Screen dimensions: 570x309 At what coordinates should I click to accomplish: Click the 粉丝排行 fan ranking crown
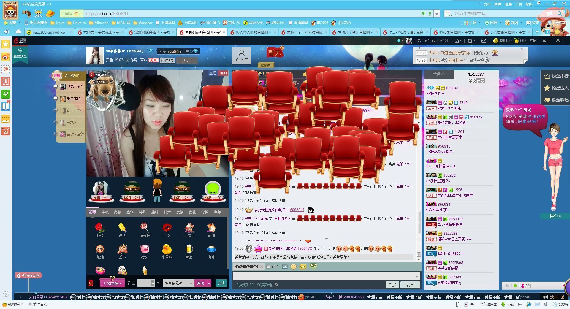pyautogui.click(x=556, y=76)
